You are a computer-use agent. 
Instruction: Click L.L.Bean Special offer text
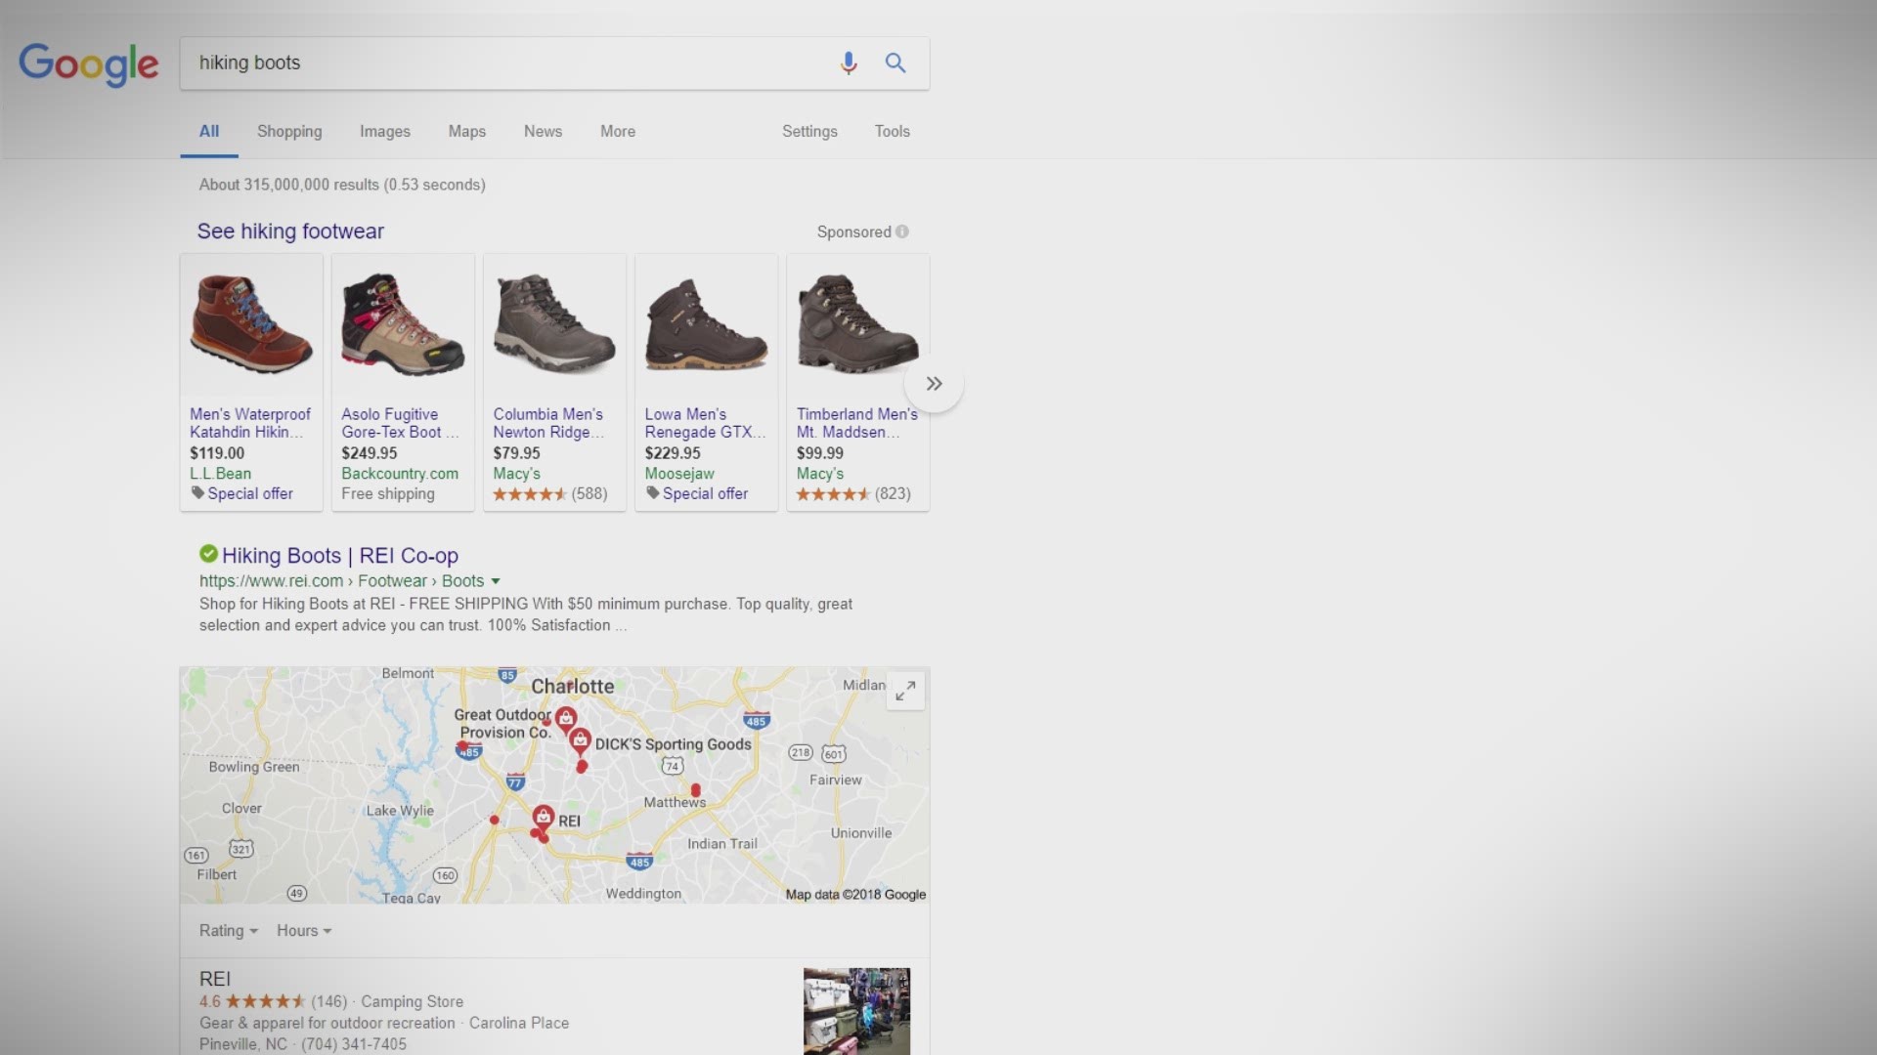pyautogui.click(x=250, y=494)
